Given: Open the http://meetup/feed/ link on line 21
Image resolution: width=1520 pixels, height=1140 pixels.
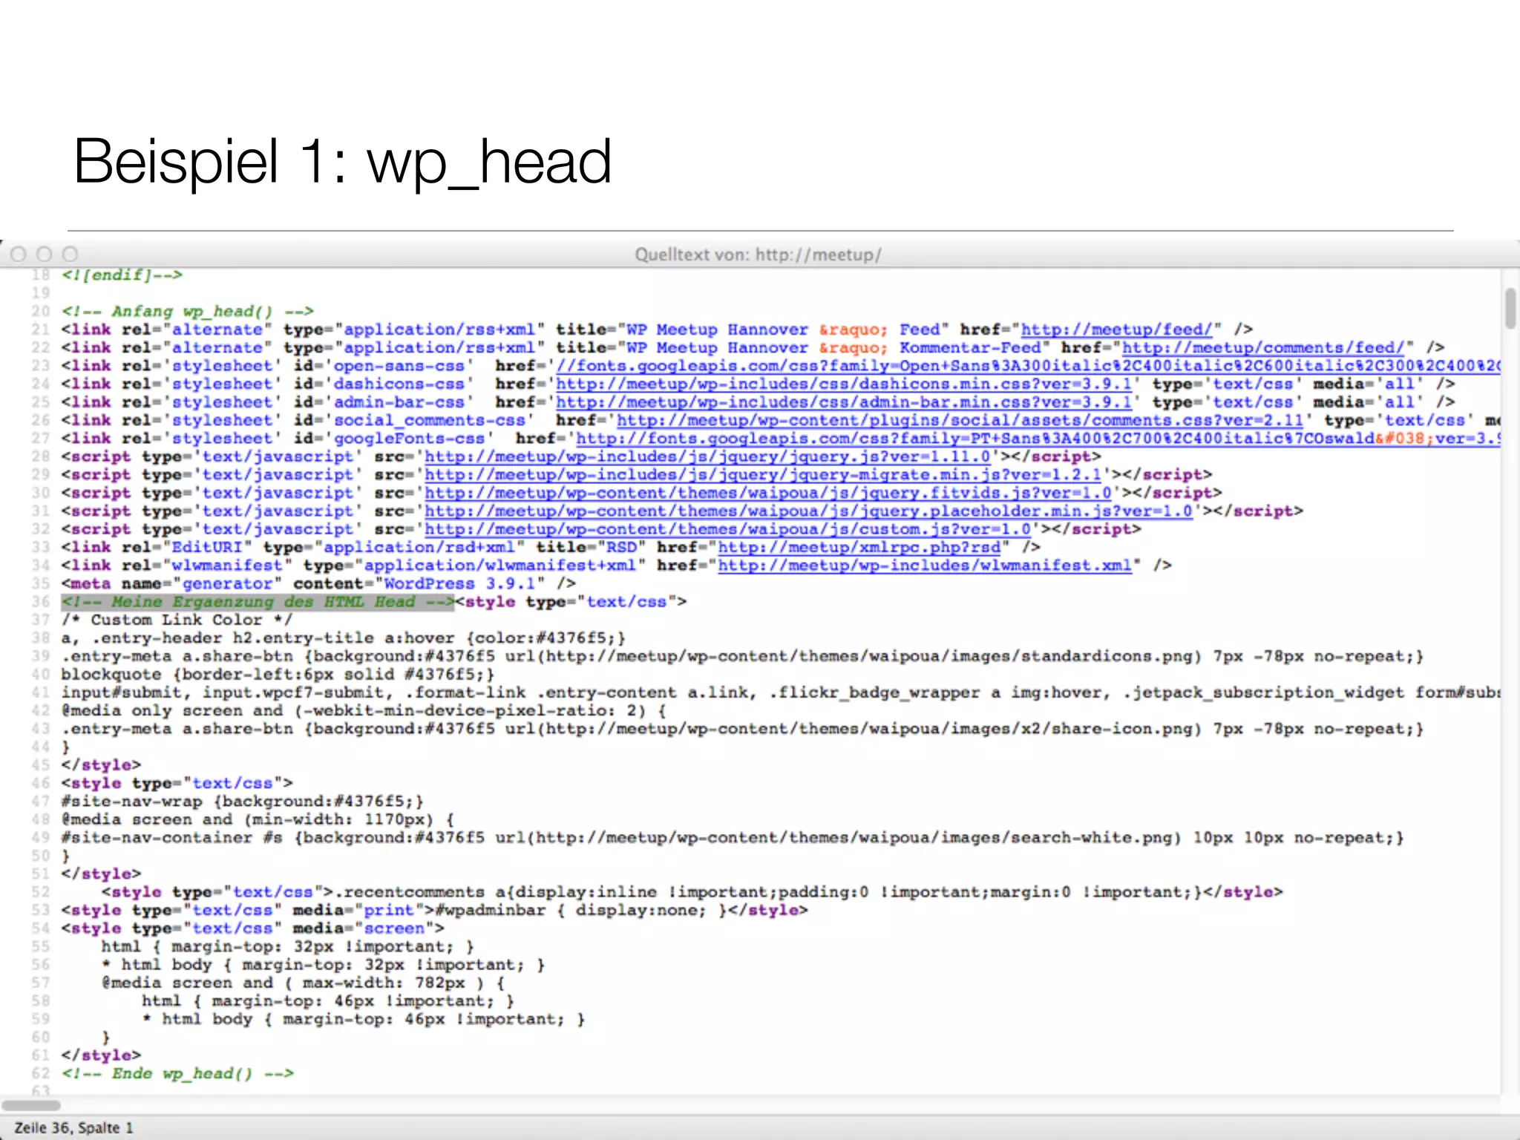Looking at the screenshot, I should [x=1116, y=330].
